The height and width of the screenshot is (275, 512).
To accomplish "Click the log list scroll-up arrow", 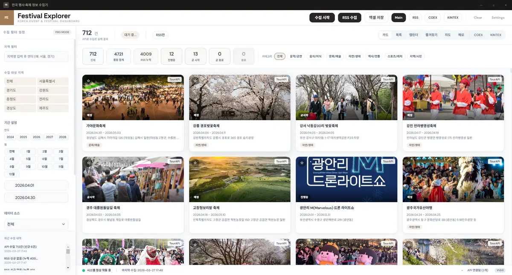I will point(67,246).
